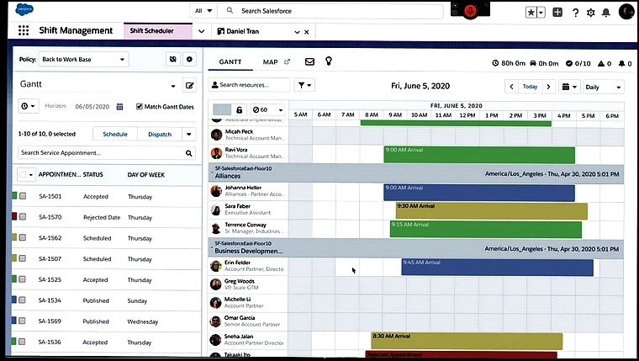Click the 0h 0m travel car indicator
Image resolution: width=639 pixels, height=361 pixels.
point(544,63)
